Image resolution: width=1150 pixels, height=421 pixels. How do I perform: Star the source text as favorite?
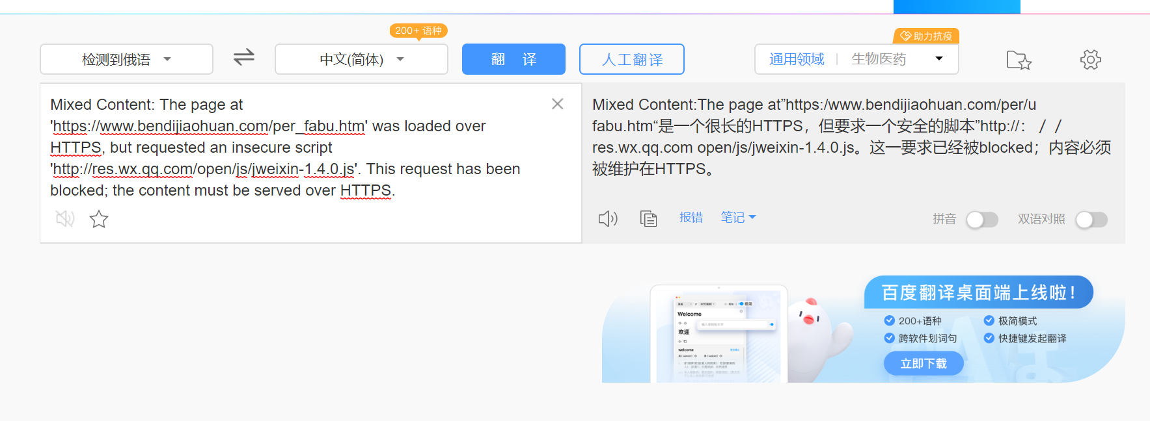point(99,219)
